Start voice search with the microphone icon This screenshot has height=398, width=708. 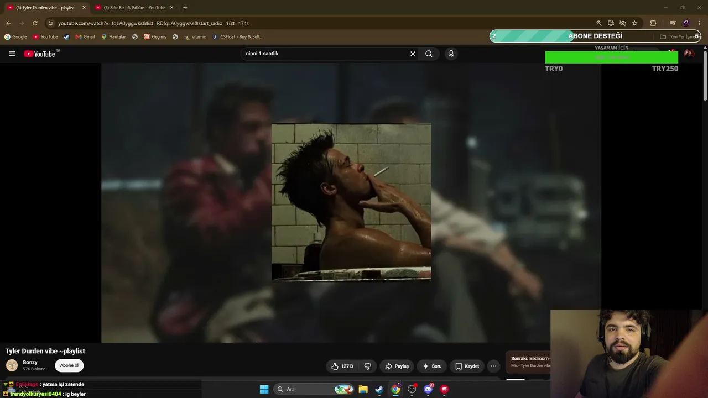point(451,54)
